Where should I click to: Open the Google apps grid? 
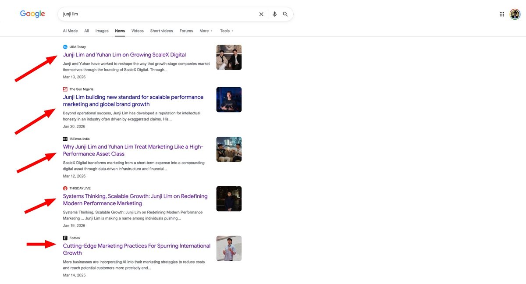click(502, 14)
